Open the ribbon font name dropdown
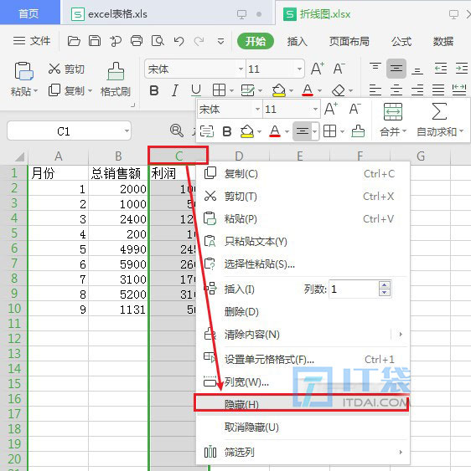This screenshot has height=471, width=471. (241, 69)
